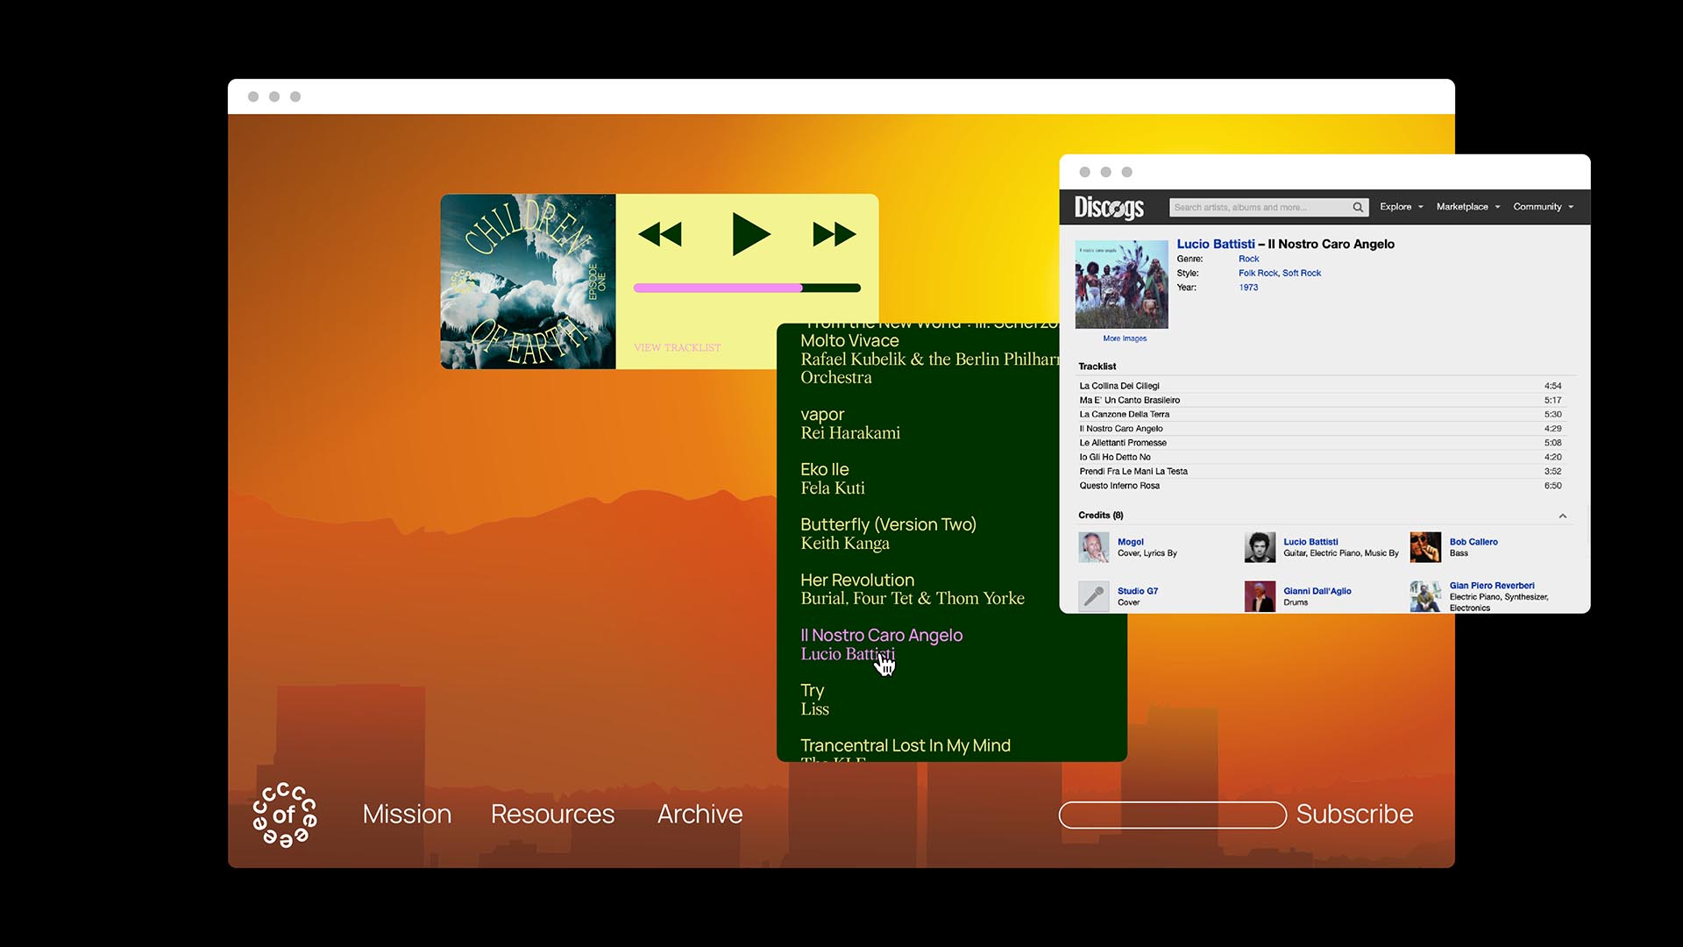Open the Mogol credit link
Image resolution: width=1683 pixels, height=947 pixels.
coord(1131,542)
